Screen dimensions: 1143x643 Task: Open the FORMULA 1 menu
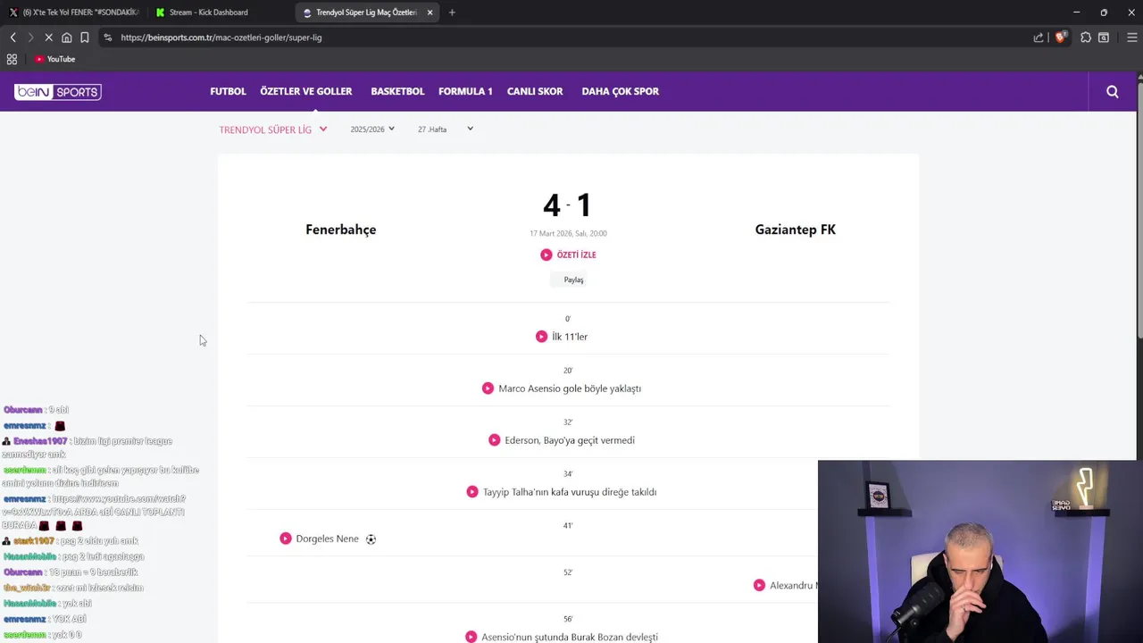(x=465, y=91)
